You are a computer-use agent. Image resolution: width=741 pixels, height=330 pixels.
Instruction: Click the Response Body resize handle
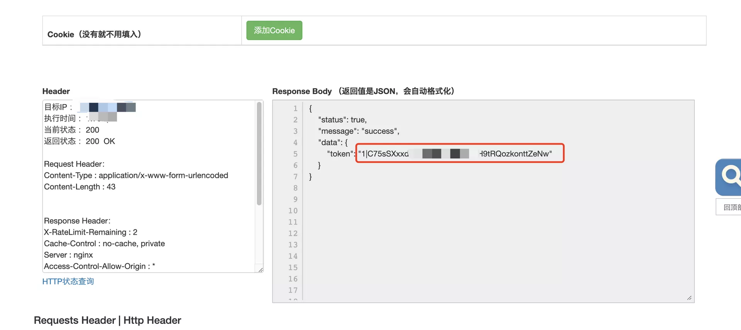[x=689, y=298]
